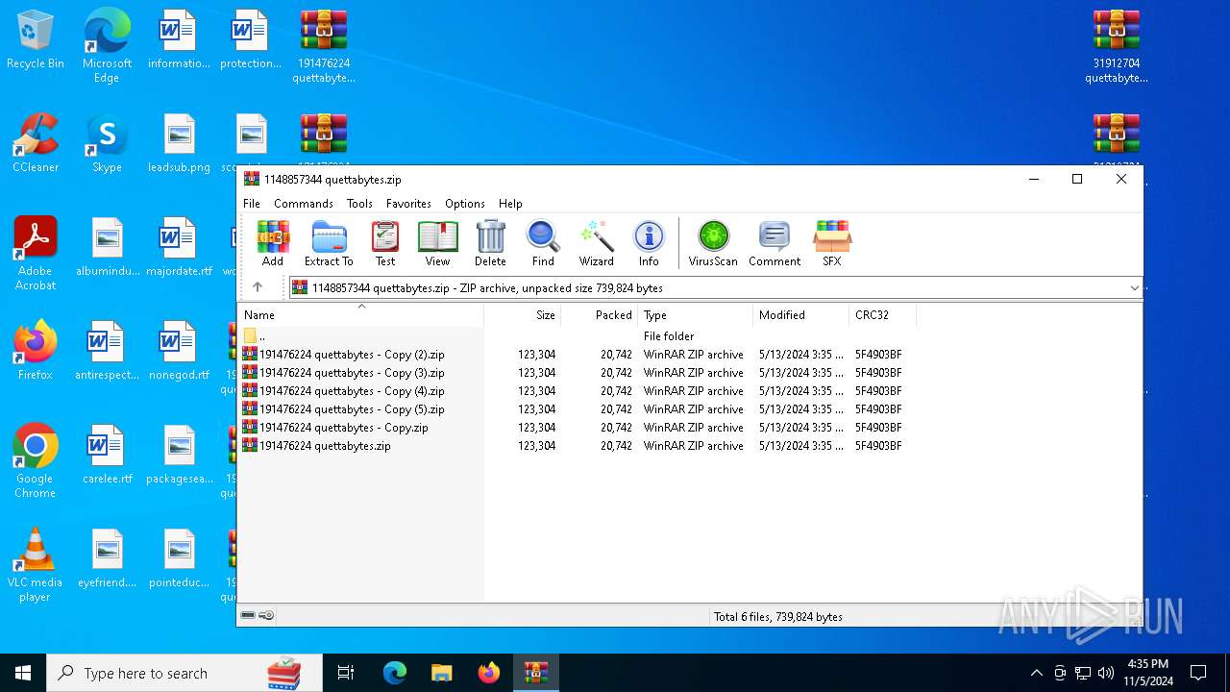Select the majordate.rtf desktop file

179,247
